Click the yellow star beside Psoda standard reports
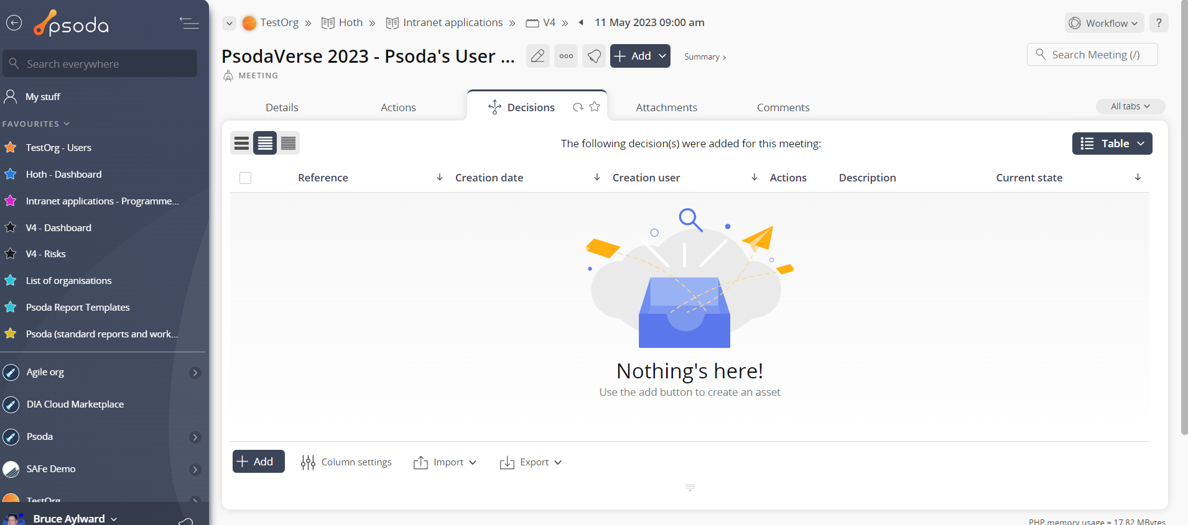Viewport: 1188px width, 525px height. point(11,334)
